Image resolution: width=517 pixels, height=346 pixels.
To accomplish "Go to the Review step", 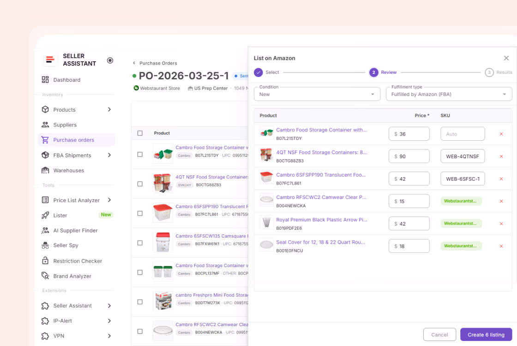I will (383, 72).
